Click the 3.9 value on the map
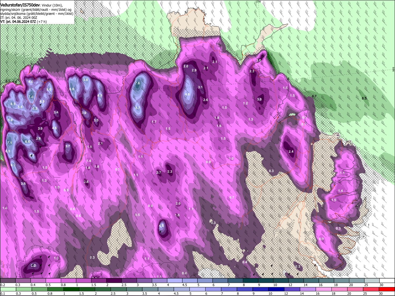Screen dimensions: 395x296 (84, 113)
